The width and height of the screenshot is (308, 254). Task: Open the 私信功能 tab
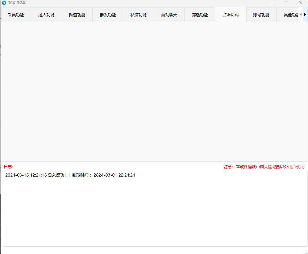pos(139,15)
